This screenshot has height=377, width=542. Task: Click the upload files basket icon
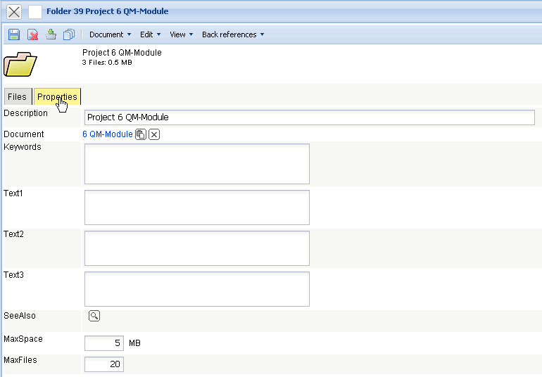coord(51,34)
